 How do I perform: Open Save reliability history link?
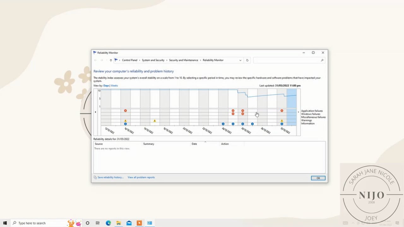pos(110,178)
